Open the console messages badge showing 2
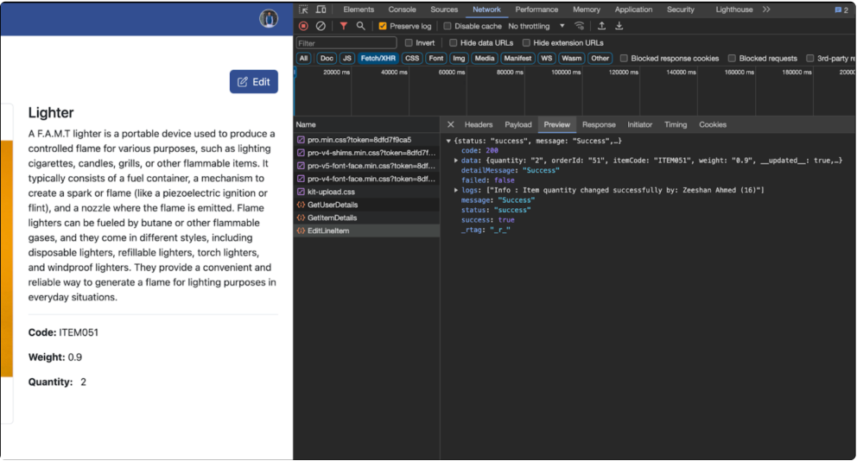 coord(841,9)
